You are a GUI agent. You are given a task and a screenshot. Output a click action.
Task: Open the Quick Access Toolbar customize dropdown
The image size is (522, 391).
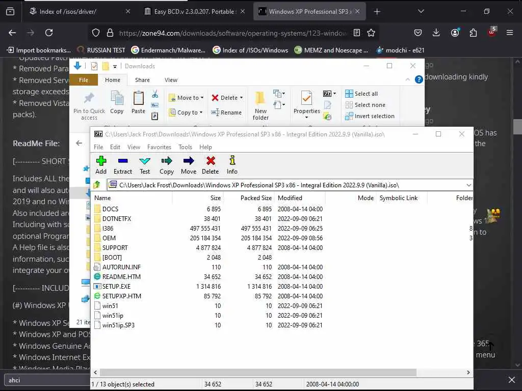point(115,67)
